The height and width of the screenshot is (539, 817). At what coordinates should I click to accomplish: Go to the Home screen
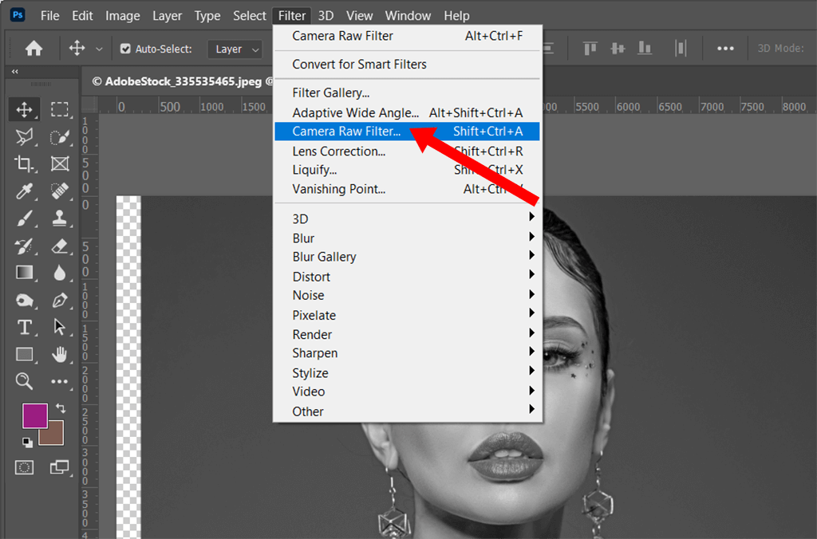[34, 49]
